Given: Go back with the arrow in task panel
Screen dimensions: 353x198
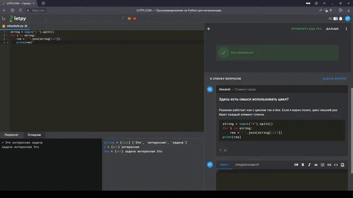Looking at the screenshot, I should coord(209,29).
